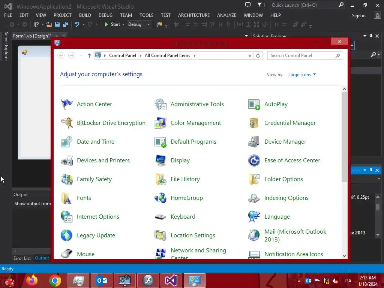
Task: Open Mouse control panel link
Action: click(x=85, y=254)
